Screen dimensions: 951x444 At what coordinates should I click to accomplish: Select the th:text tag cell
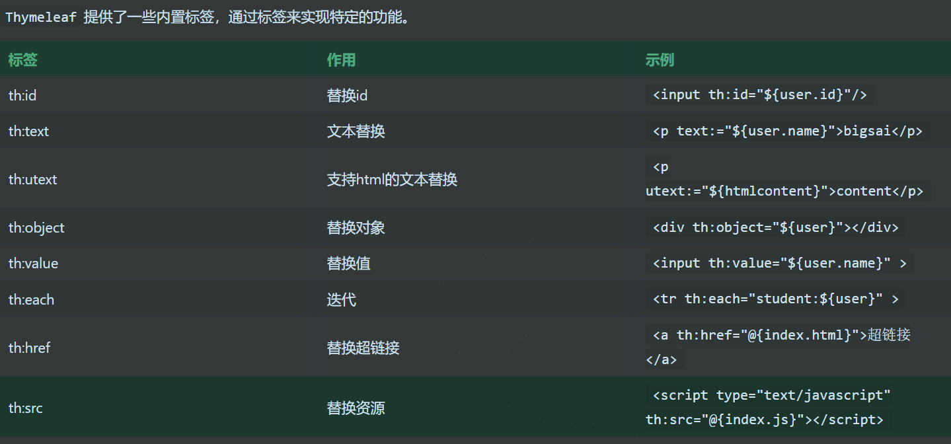(x=29, y=131)
